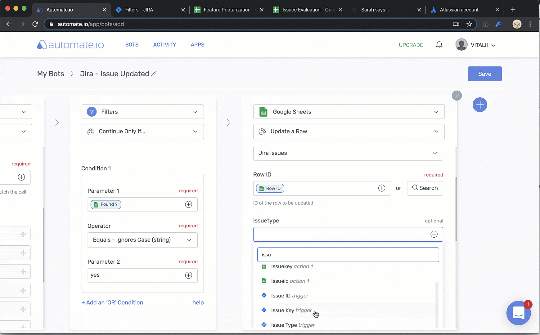The width and height of the screenshot is (540, 335).
Task: Click the Chrome profile avatar
Action: pos(517,24)
